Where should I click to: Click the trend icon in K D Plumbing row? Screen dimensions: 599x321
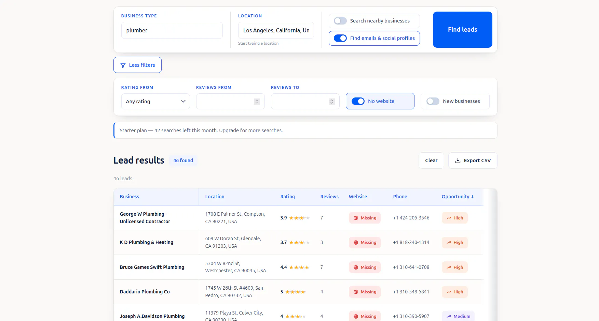(x=449, y=243)
